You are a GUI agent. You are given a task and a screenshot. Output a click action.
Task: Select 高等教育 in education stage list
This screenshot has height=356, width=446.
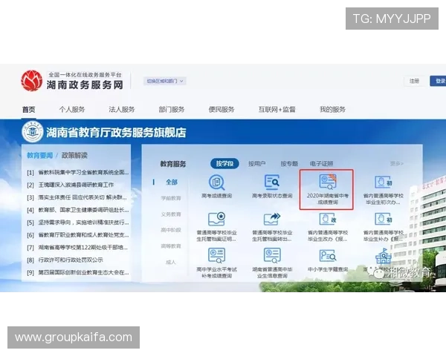pyautogui.click(x=171, y=246)
